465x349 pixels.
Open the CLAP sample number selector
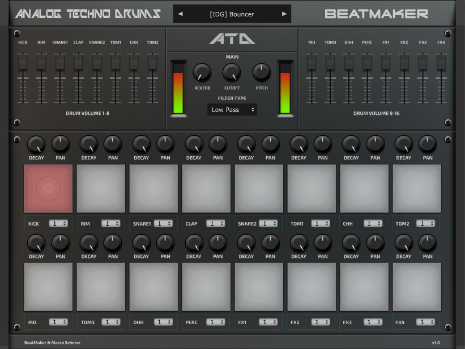tap(216, 223)
